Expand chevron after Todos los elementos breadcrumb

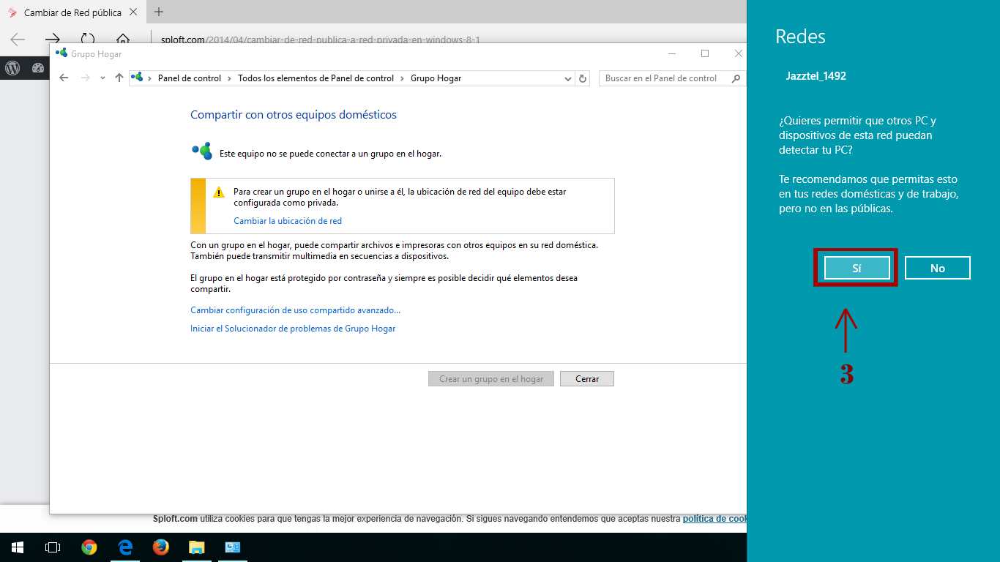pos(402,78)
